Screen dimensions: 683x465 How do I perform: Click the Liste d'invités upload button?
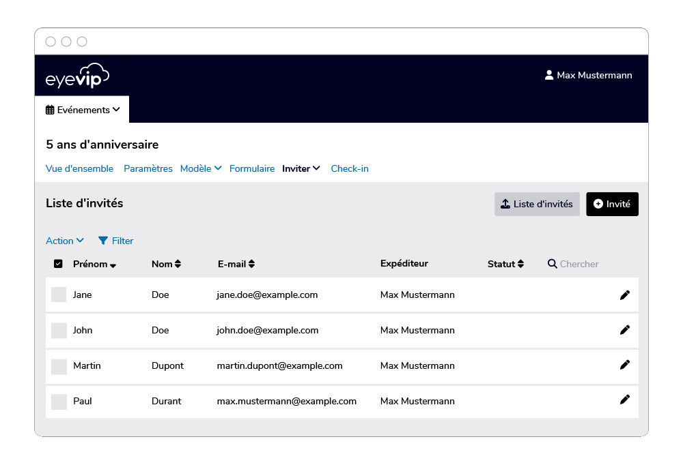tap(537, 204)
